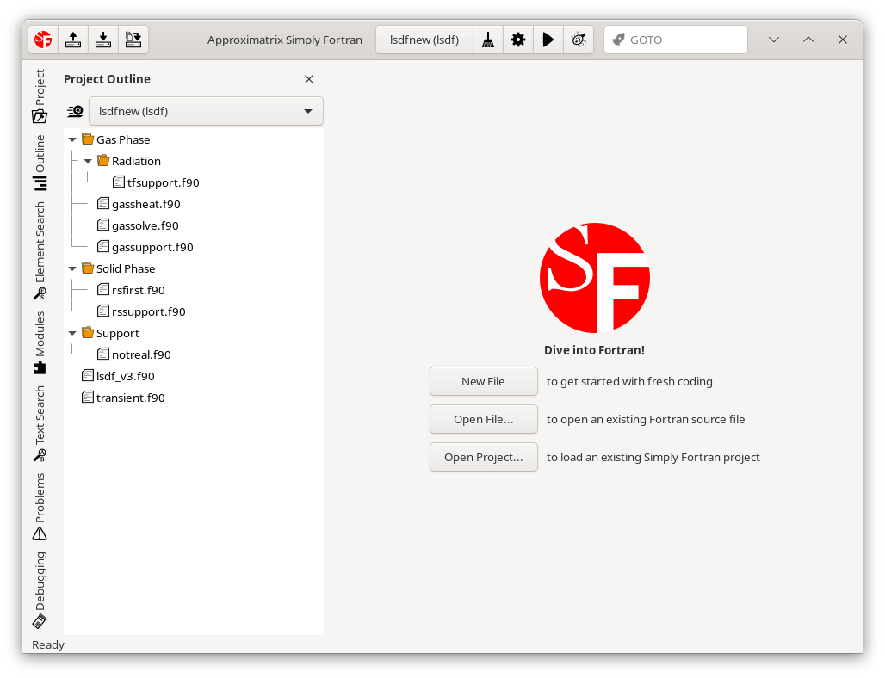Switch to the Outline sidebar tab

point(40,163)
